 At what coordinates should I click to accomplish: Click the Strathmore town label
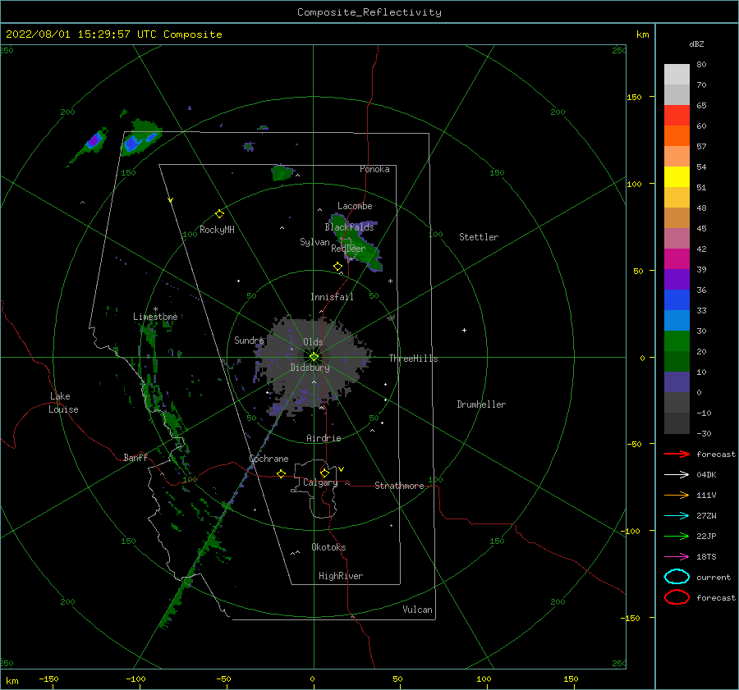coord(399,486)
